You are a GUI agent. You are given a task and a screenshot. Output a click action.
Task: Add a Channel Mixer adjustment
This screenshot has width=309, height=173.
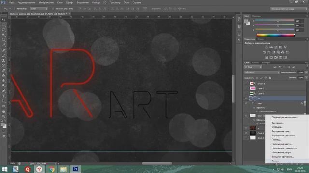283,52
